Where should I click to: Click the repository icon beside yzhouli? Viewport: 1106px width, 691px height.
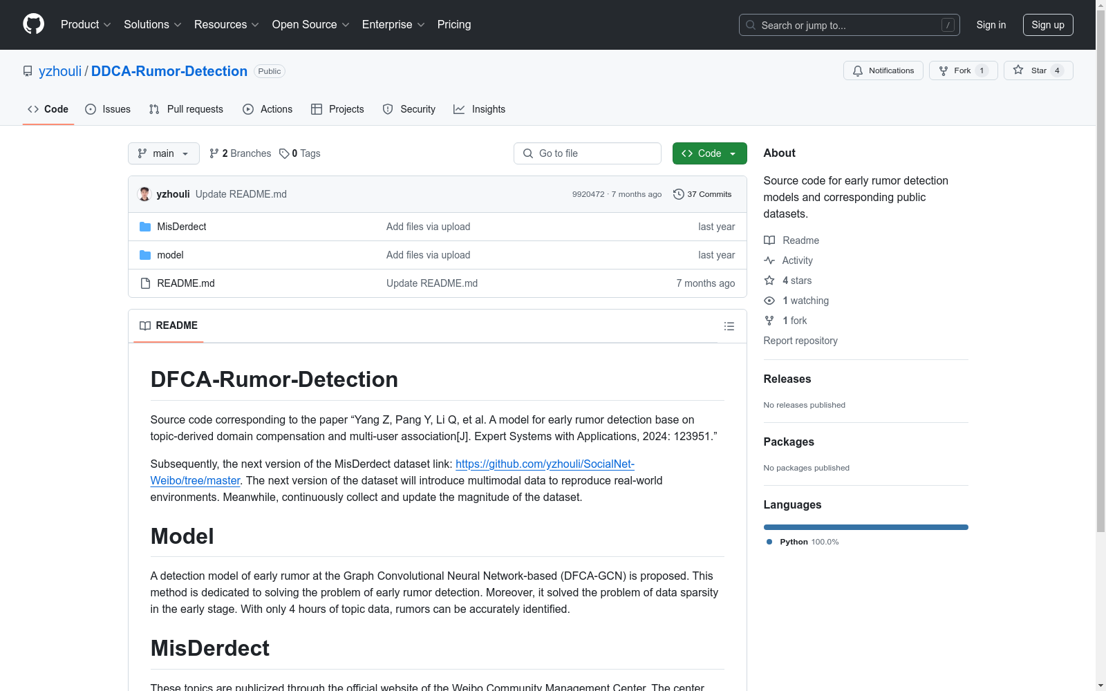(28, 71)
